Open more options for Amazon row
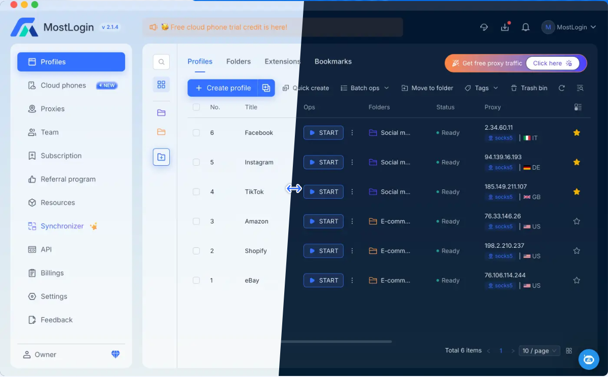Viewport: 608px width, 377px height. pos(352,221)
